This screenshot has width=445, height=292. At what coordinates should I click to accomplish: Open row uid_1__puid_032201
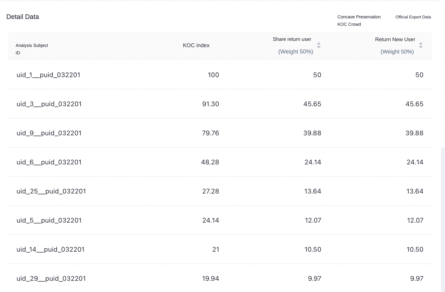(x=220, y=75)
